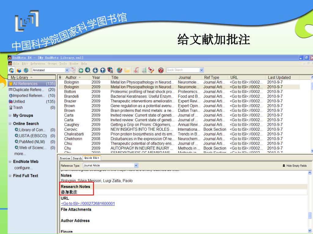Open Online Search magnifier icon
This screenshot has width=313, height=234.
pos(88,70)
